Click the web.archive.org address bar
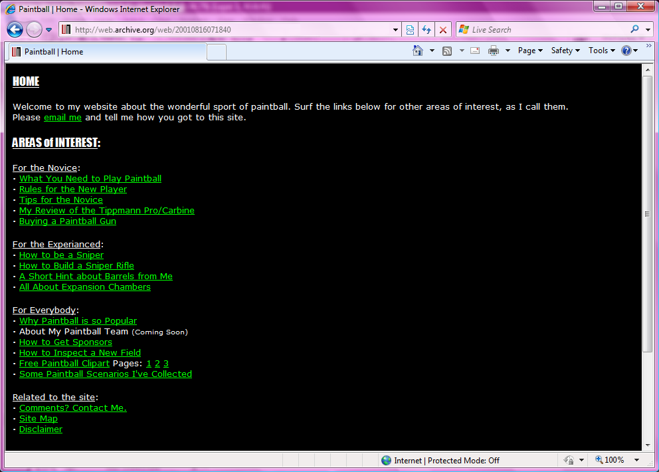The width and height of the screenshot is (659, 472). (231, 29)
